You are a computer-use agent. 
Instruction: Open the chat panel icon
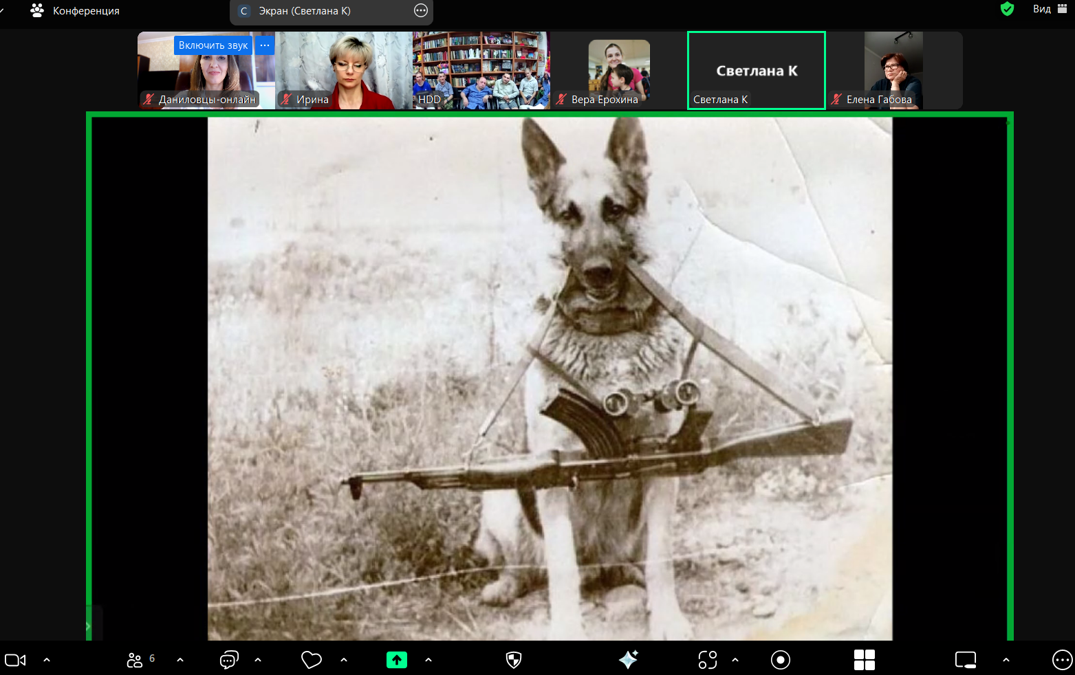(228, 660)
